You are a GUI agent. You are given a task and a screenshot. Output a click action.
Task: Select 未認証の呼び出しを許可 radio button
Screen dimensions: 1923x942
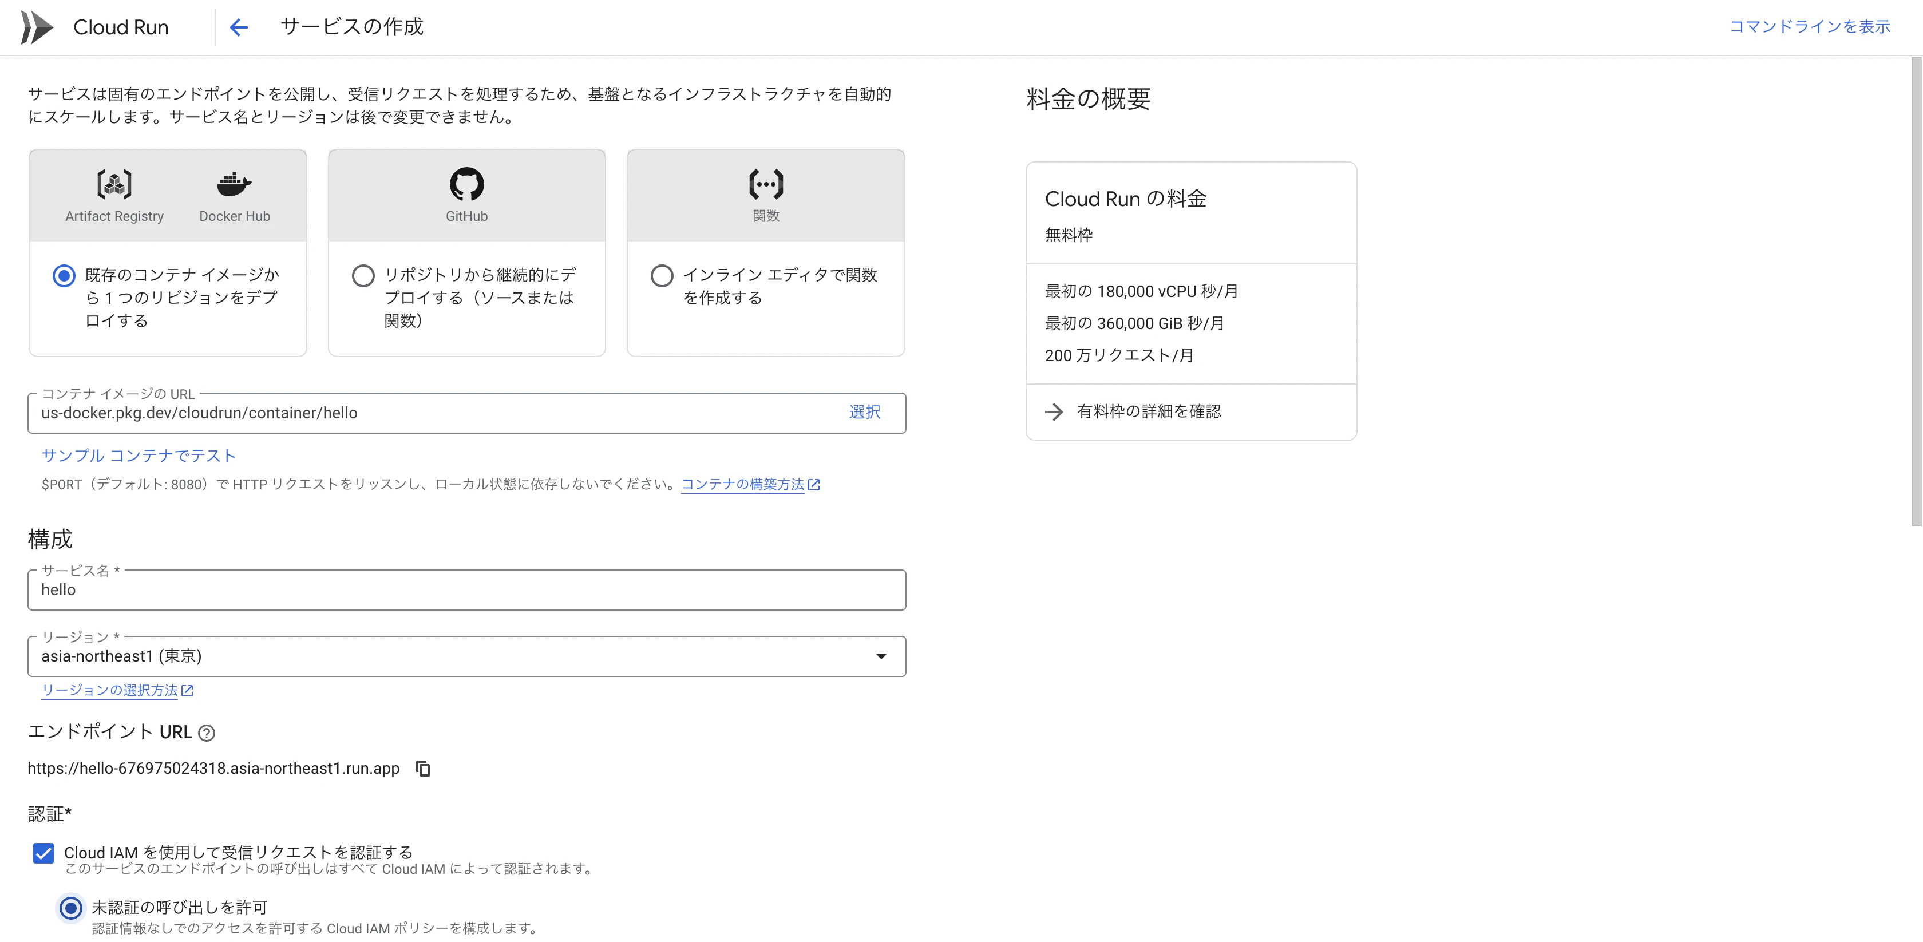(x=71, y=908)
